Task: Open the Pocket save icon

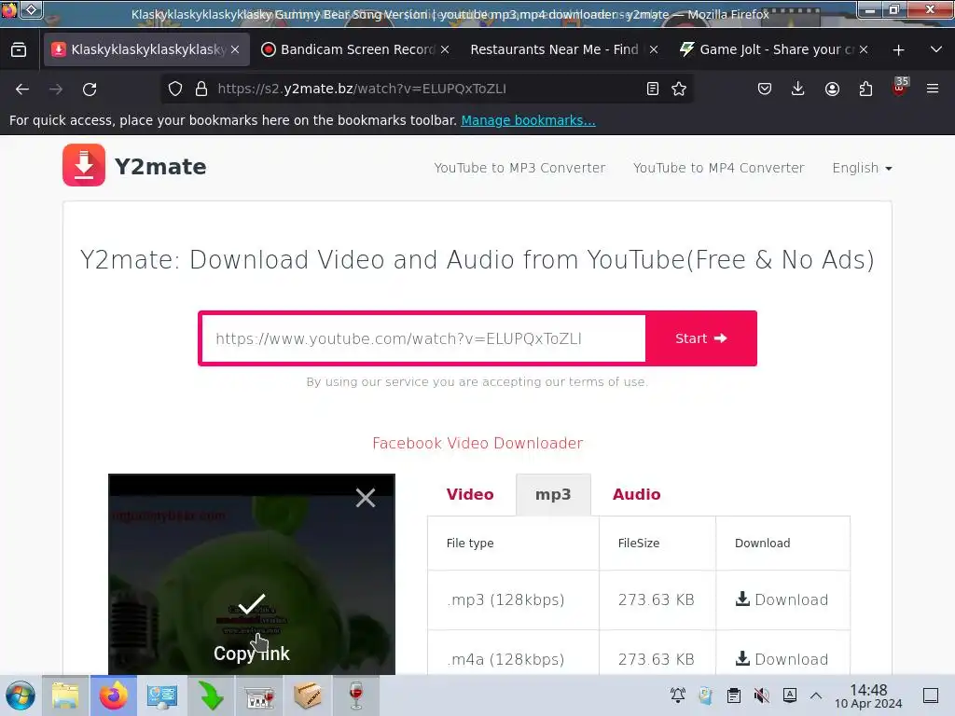Action: coord(765,89)
